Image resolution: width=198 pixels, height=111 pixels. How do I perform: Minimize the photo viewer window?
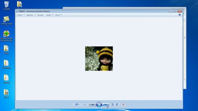tap(170, 11)
